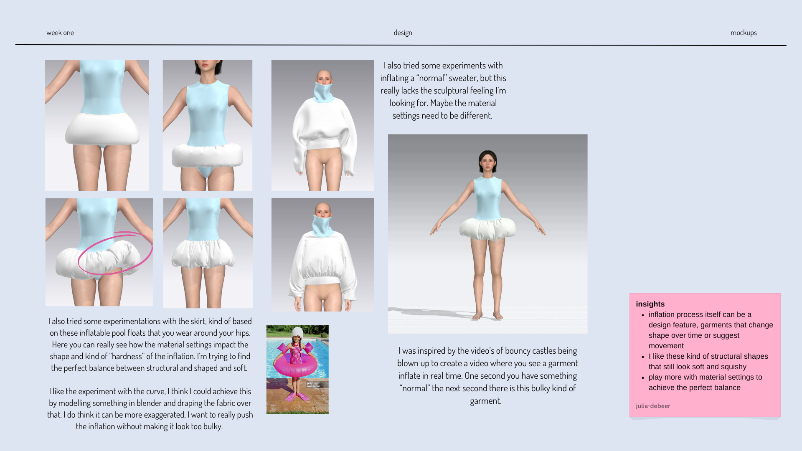Open the 'mockups' section label

(744, 32)
